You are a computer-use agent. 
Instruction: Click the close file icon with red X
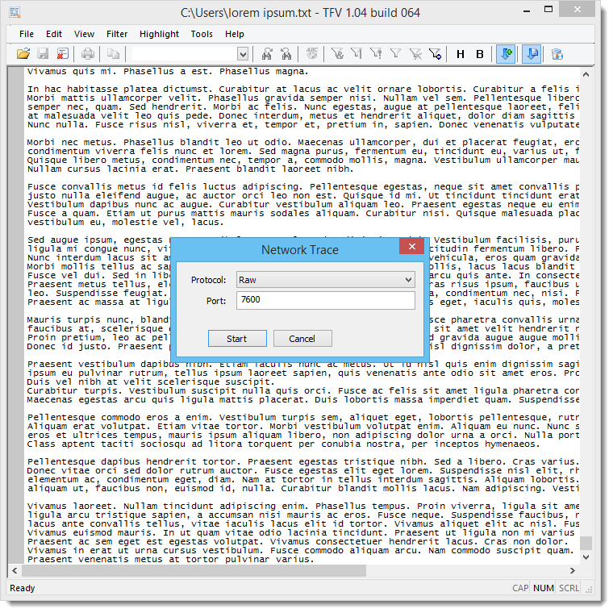coord(63,53)
